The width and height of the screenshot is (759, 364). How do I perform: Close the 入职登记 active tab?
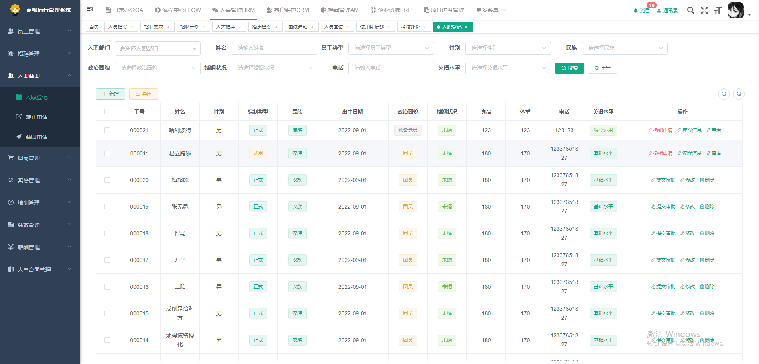click(466, 27)
